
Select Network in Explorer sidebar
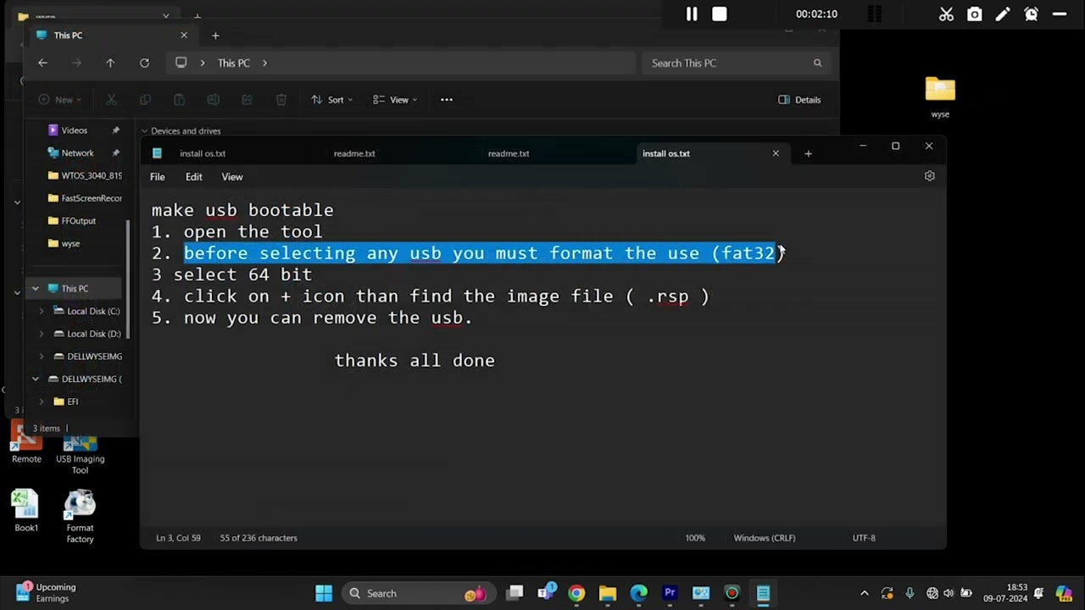pos(77,153)
